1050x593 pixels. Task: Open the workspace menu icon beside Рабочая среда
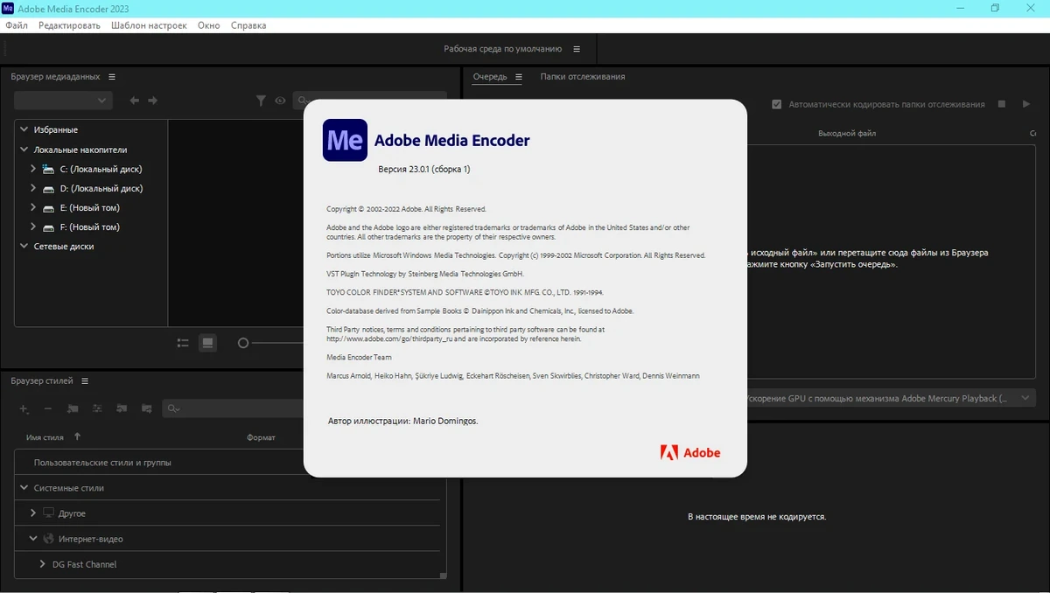tap(577, 49)
